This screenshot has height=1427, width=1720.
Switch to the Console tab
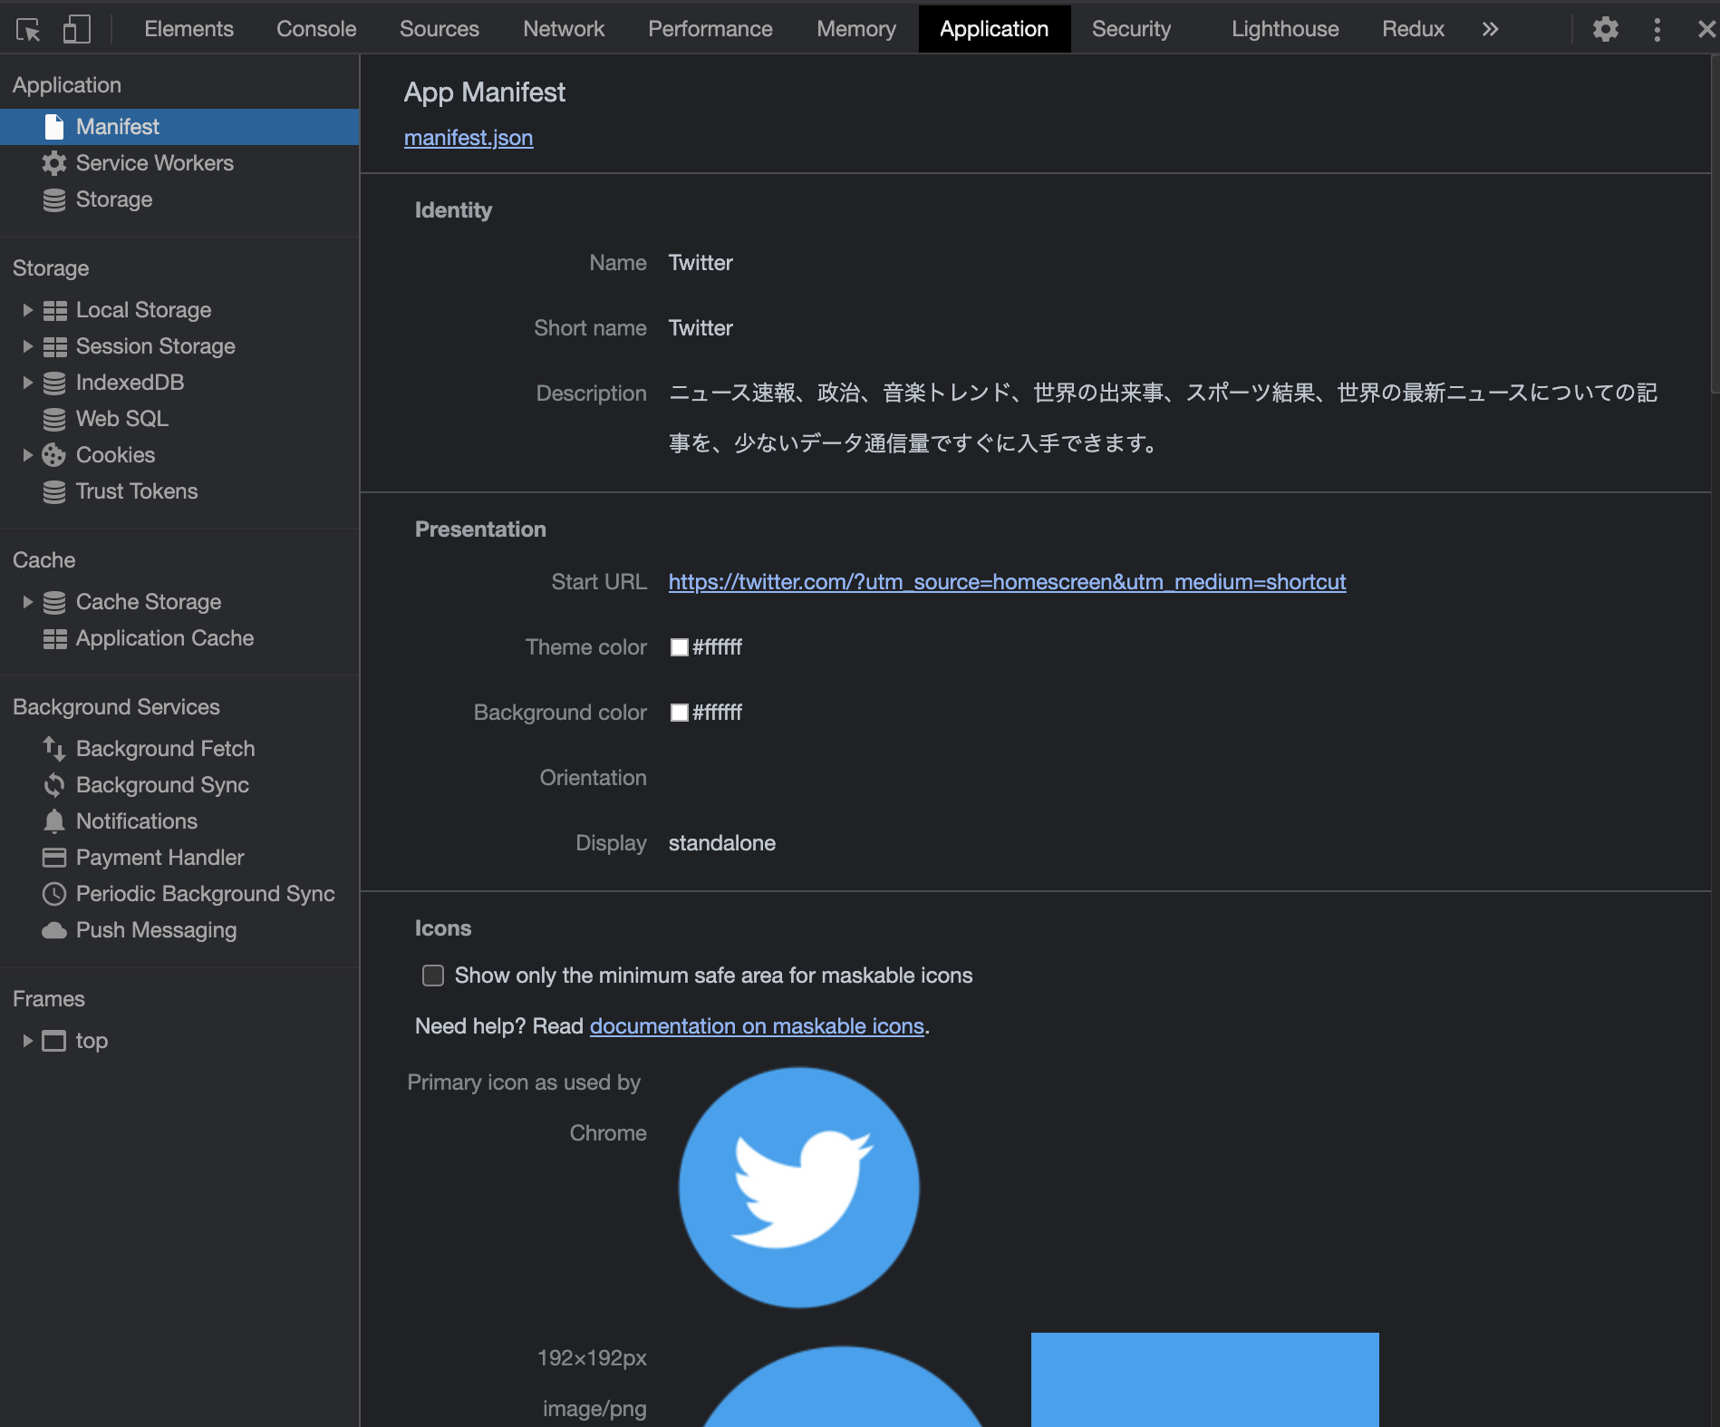[316, 29]
